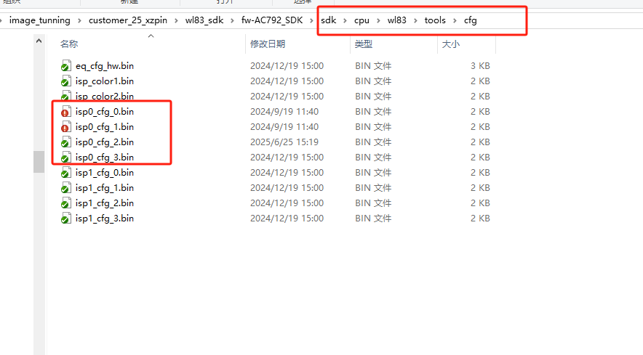Select file icon of eq_cfg_hw.bin
The height and width of the screenshot is (355, 643).
(65, 66)
